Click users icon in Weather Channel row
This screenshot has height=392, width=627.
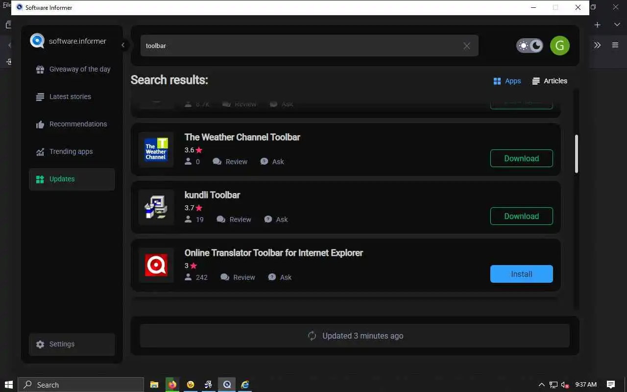pos(188,161)
